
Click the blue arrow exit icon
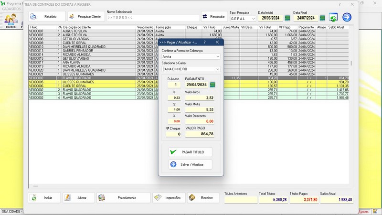tap(347, 18)
